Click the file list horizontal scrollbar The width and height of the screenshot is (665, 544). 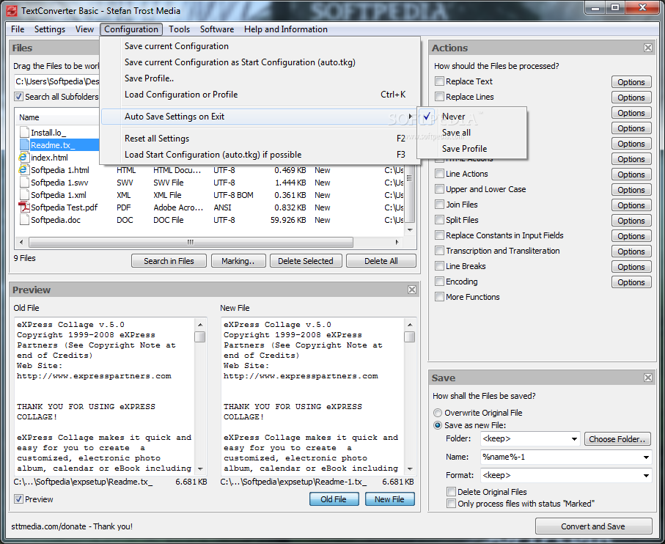(x=191, y=242)
